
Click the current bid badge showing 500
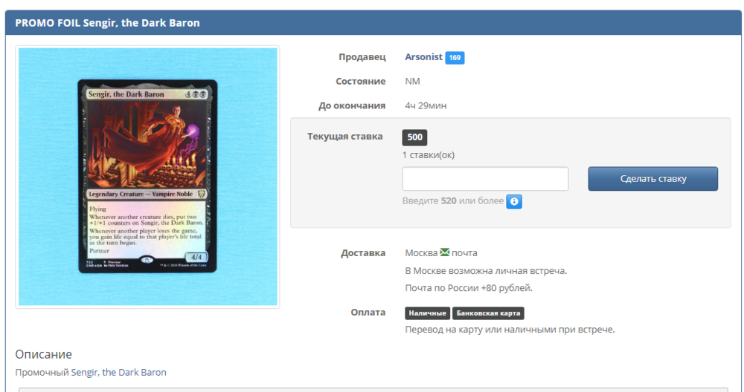[x=414, y=137]
